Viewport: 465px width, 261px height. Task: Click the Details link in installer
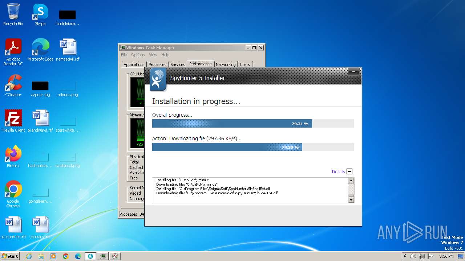click(x=338, y=172)
